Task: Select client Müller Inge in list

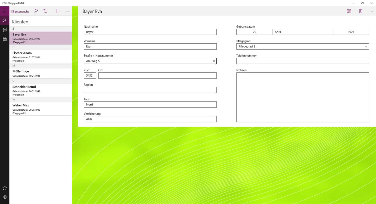Action: click(x=41, y=73)
